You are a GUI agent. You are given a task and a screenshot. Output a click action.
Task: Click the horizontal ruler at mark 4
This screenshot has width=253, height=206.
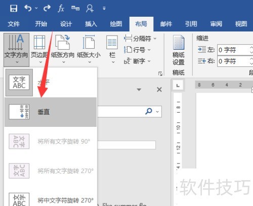[x=227, y=85]
